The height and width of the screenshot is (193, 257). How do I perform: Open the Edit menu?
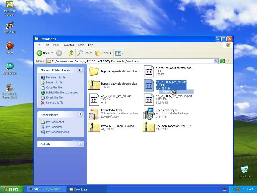pos(47,45)
